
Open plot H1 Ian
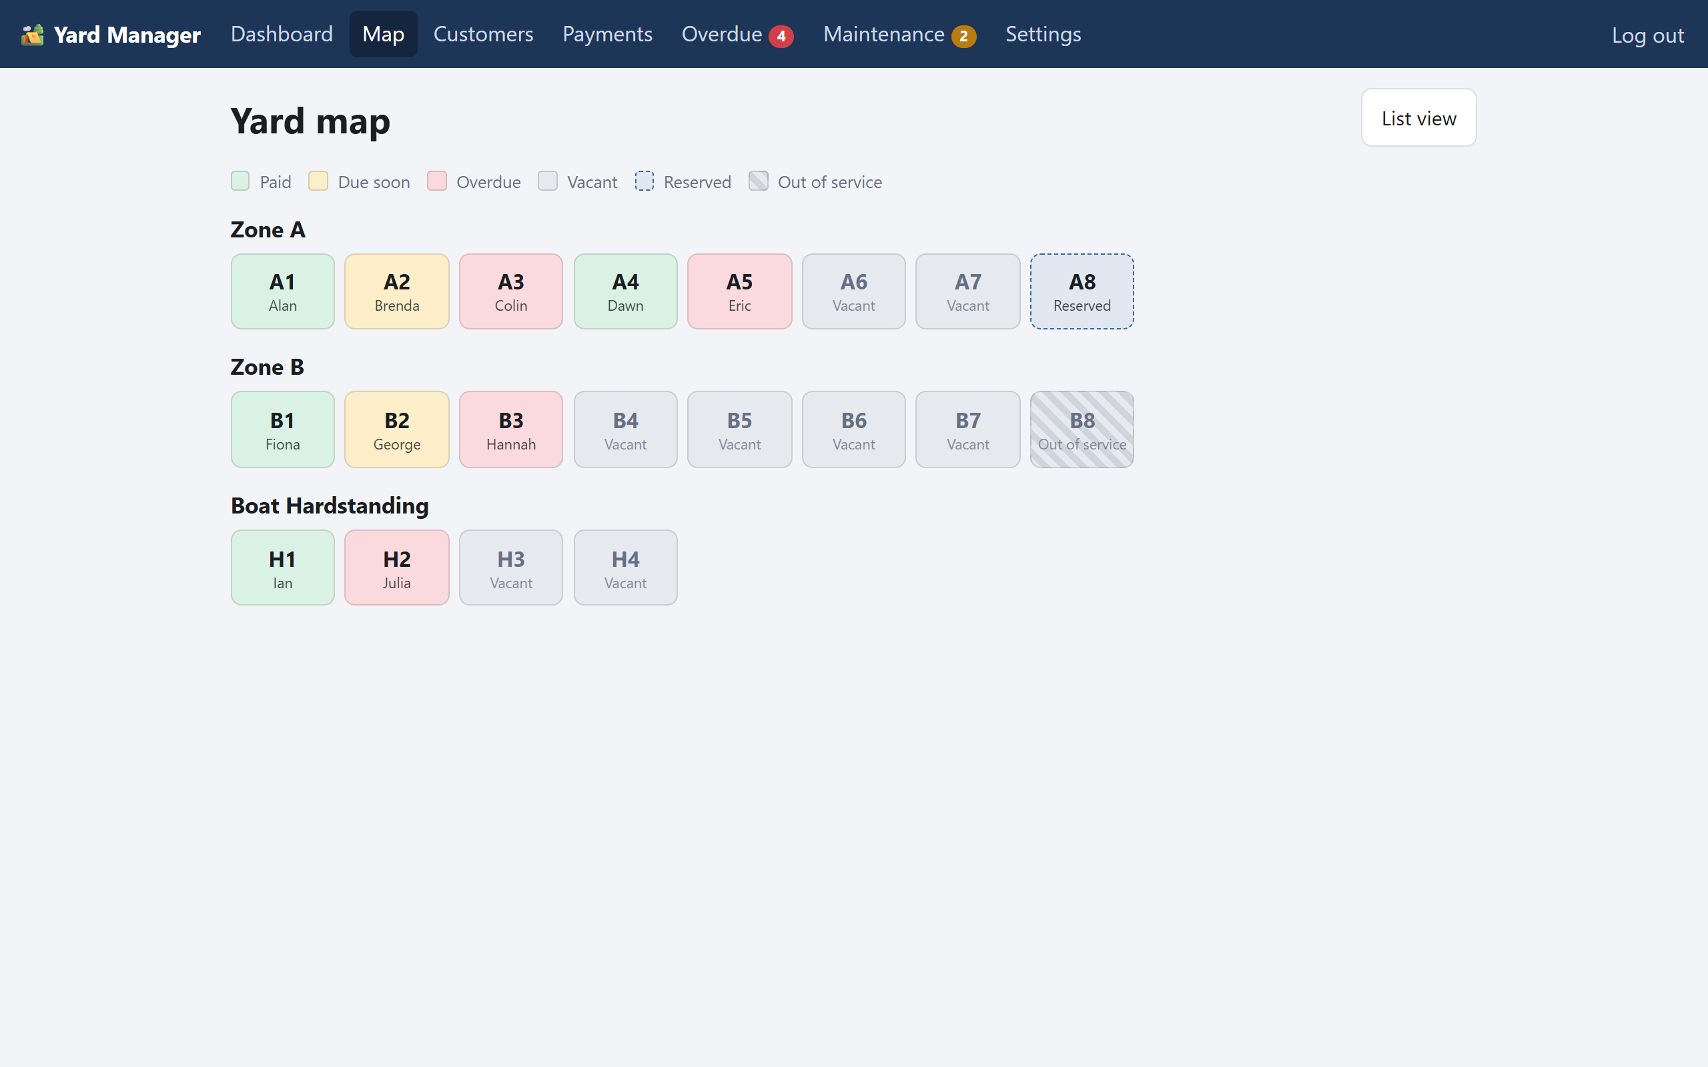tap(282, 568)
